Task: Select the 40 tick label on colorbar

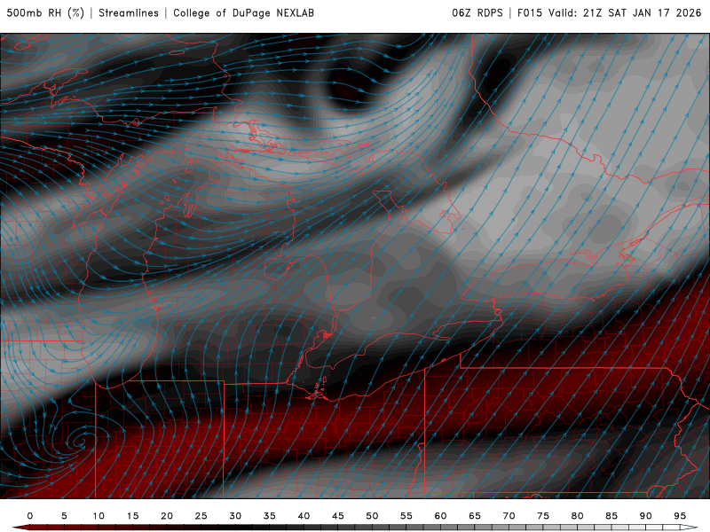Action: point(304,516)
